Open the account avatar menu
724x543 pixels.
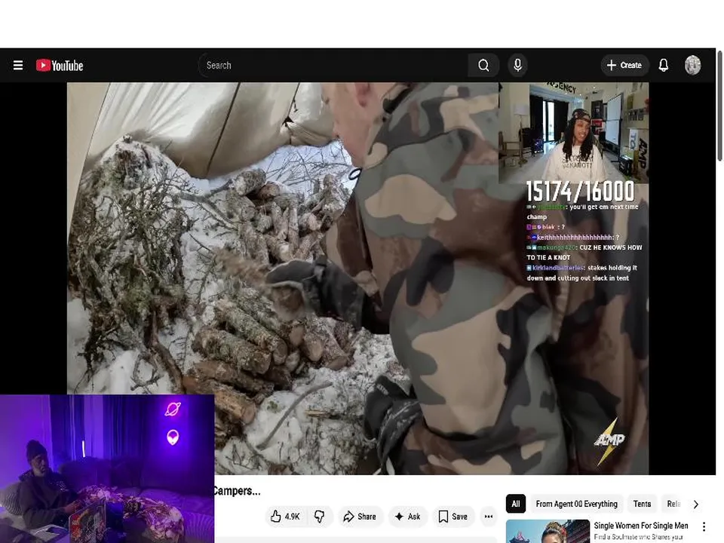[692, 65]
